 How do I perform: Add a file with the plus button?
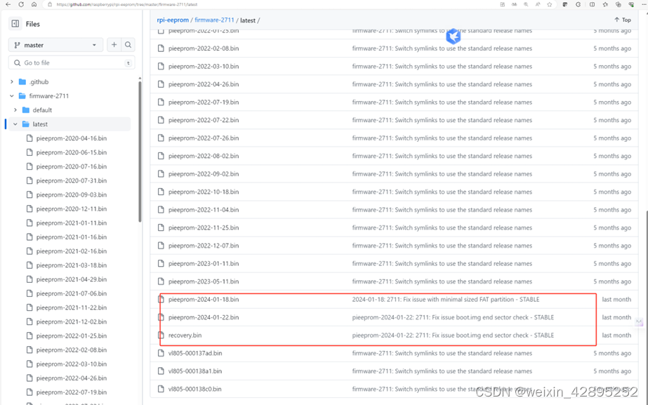(114, 45)
